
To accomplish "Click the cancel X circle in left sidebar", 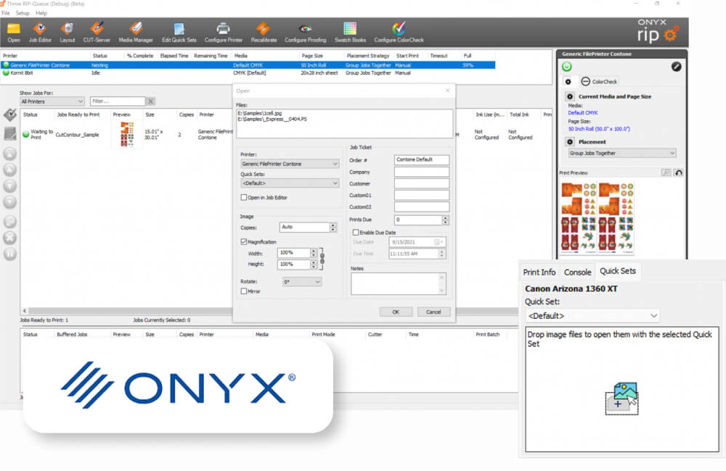I will 10,238.
